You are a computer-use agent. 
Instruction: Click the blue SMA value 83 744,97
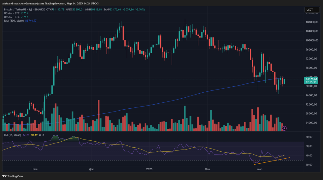31,21
